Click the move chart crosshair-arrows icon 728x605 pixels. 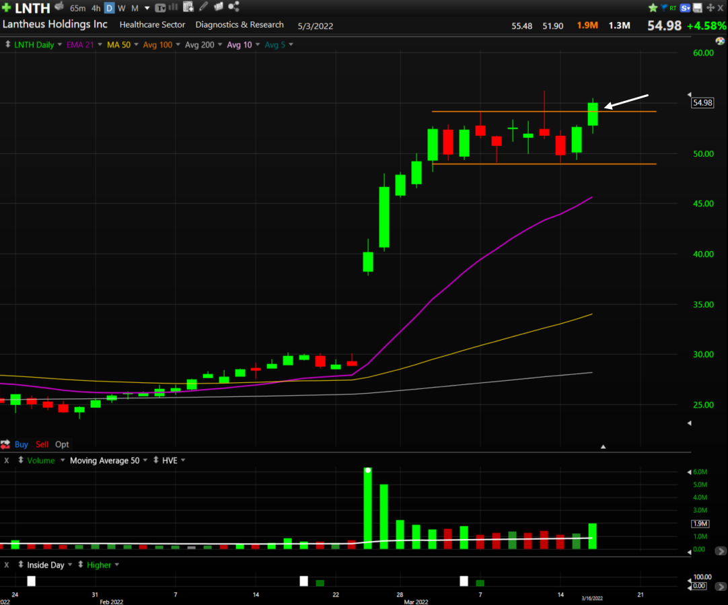(711, 8)
